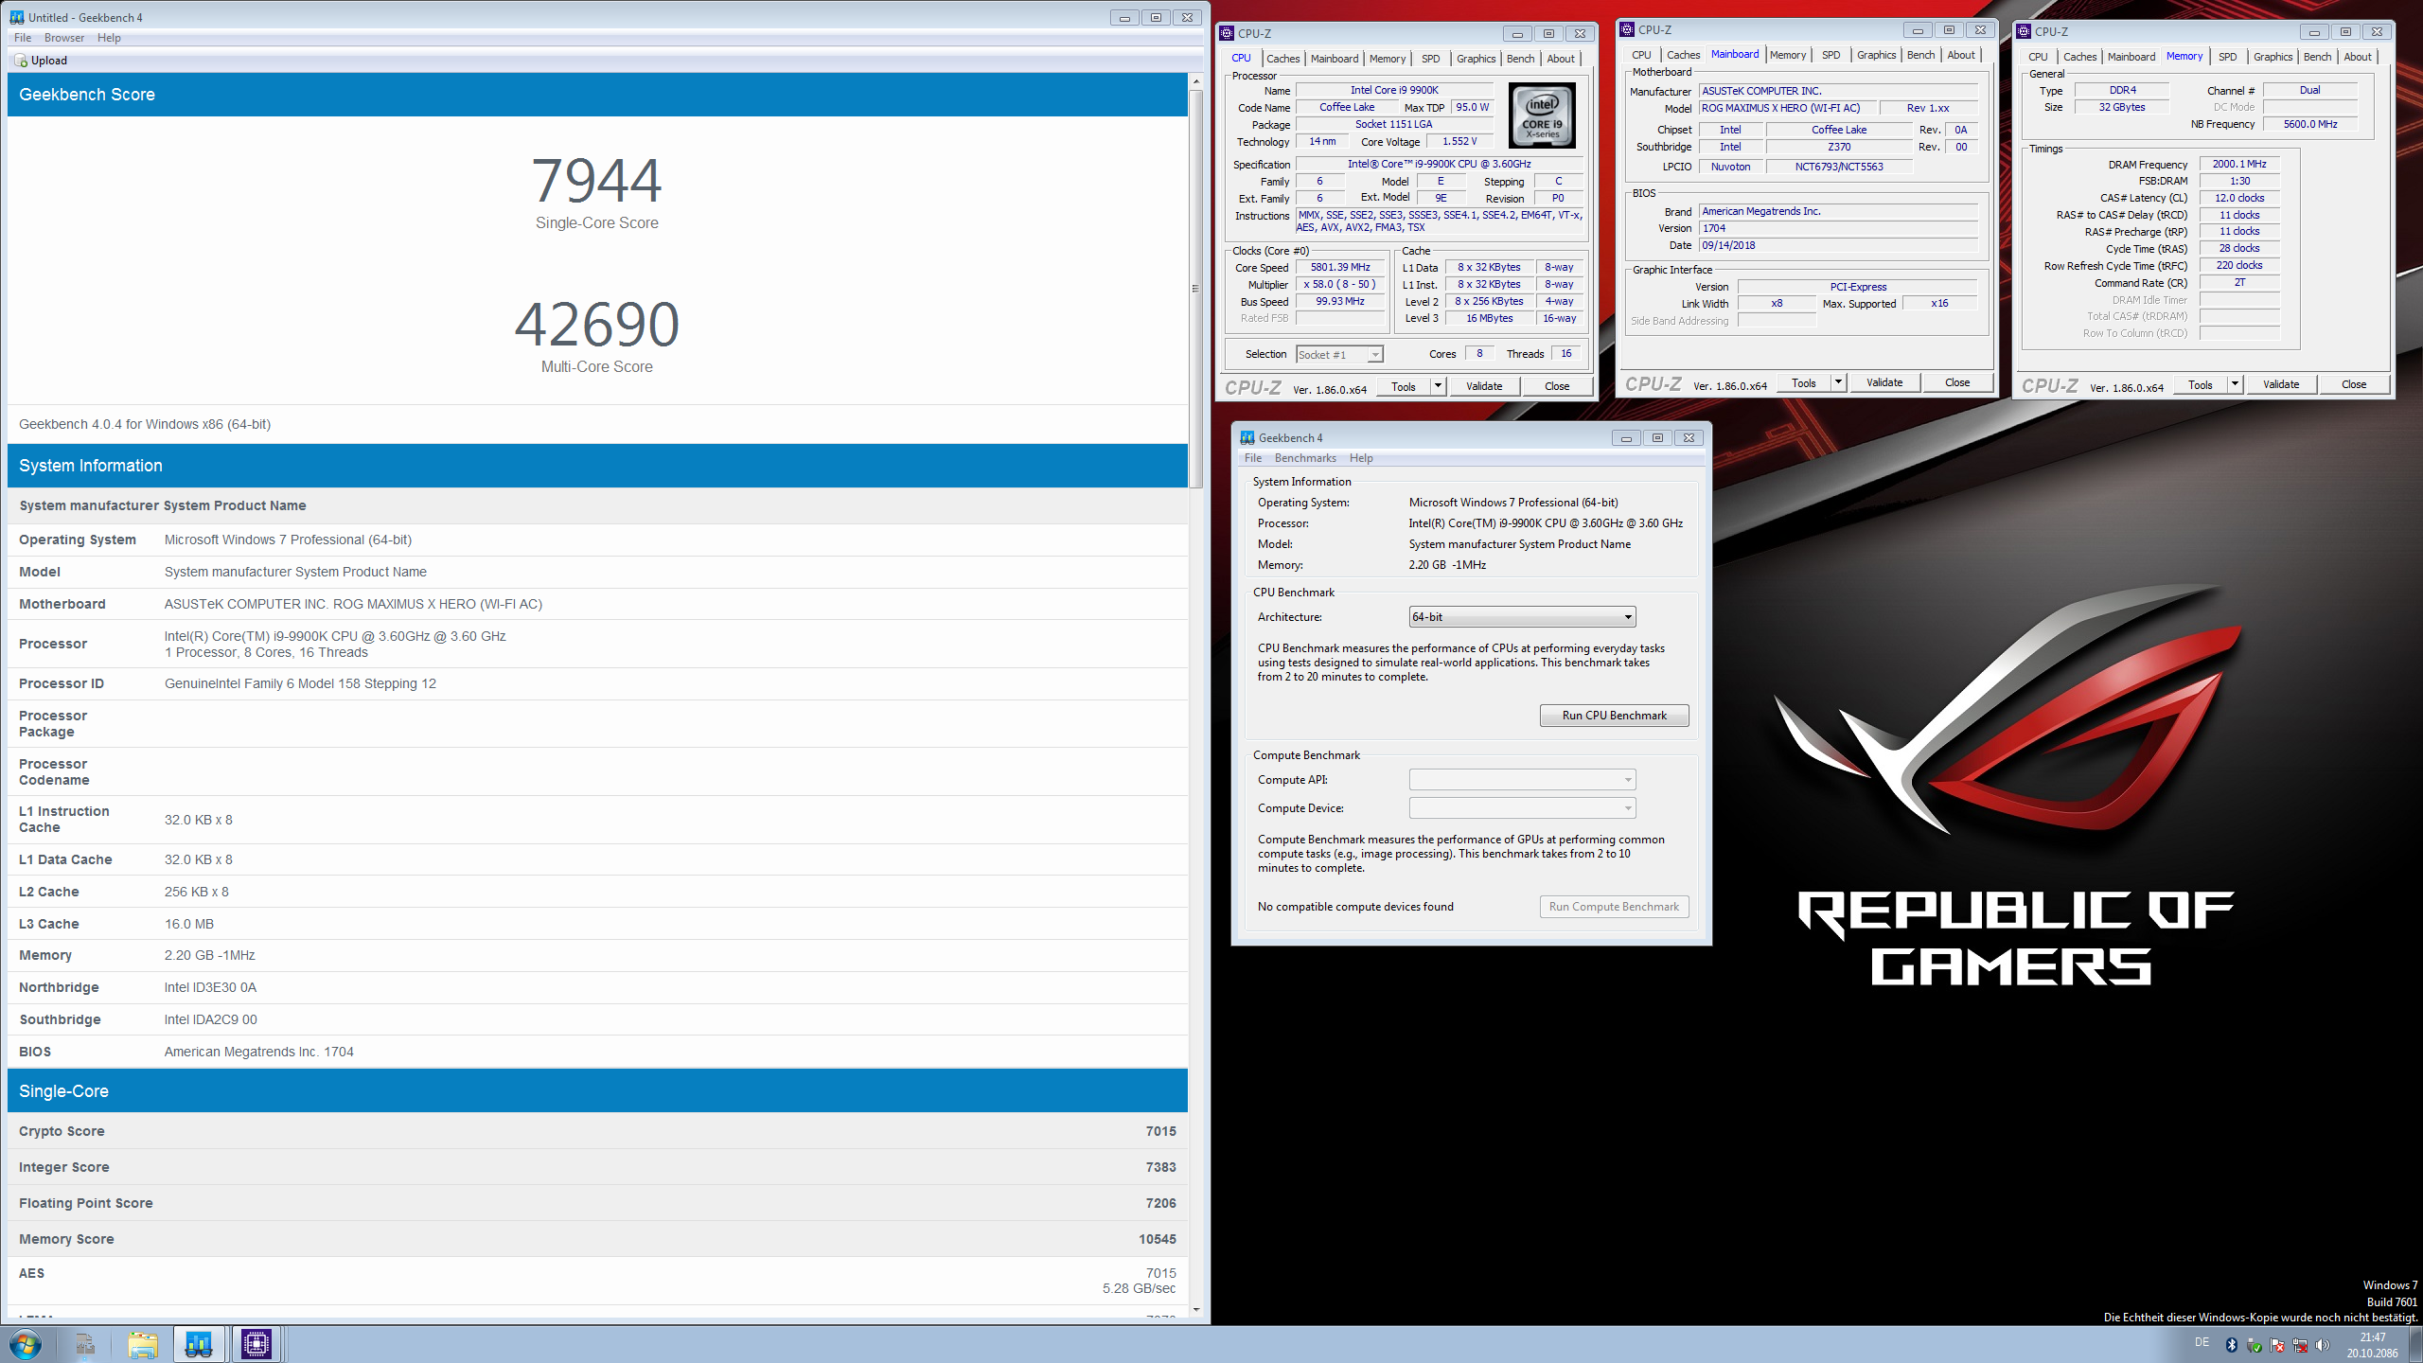
Task: Switch to SPD tab in the first CPU-Z window
Action: (x=1430, y=59)
